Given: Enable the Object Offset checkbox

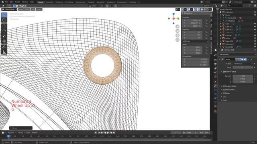Looking at the screenshot, I should [224, 90].
